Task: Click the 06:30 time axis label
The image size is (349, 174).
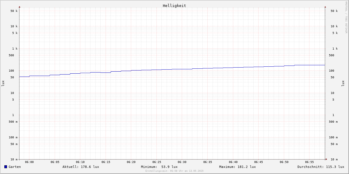Action: 182,162
